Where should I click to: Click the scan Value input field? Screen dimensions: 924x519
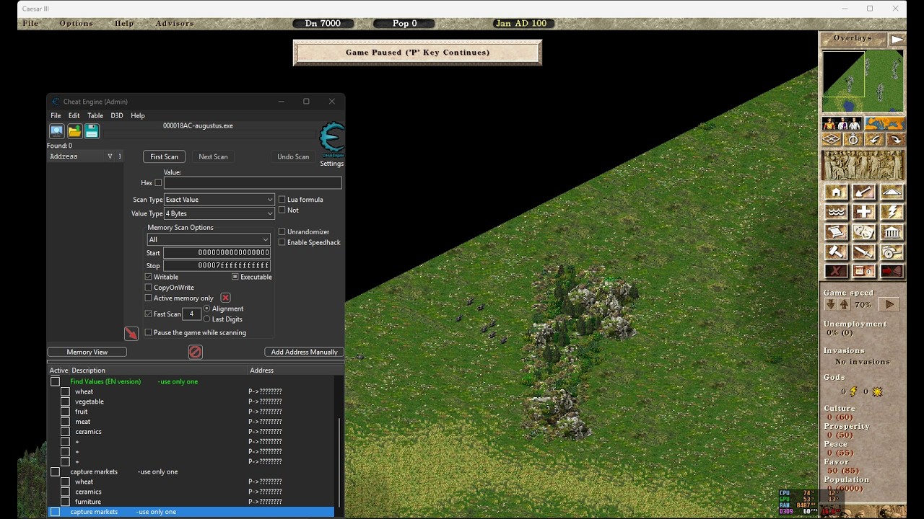click(253, 183)
